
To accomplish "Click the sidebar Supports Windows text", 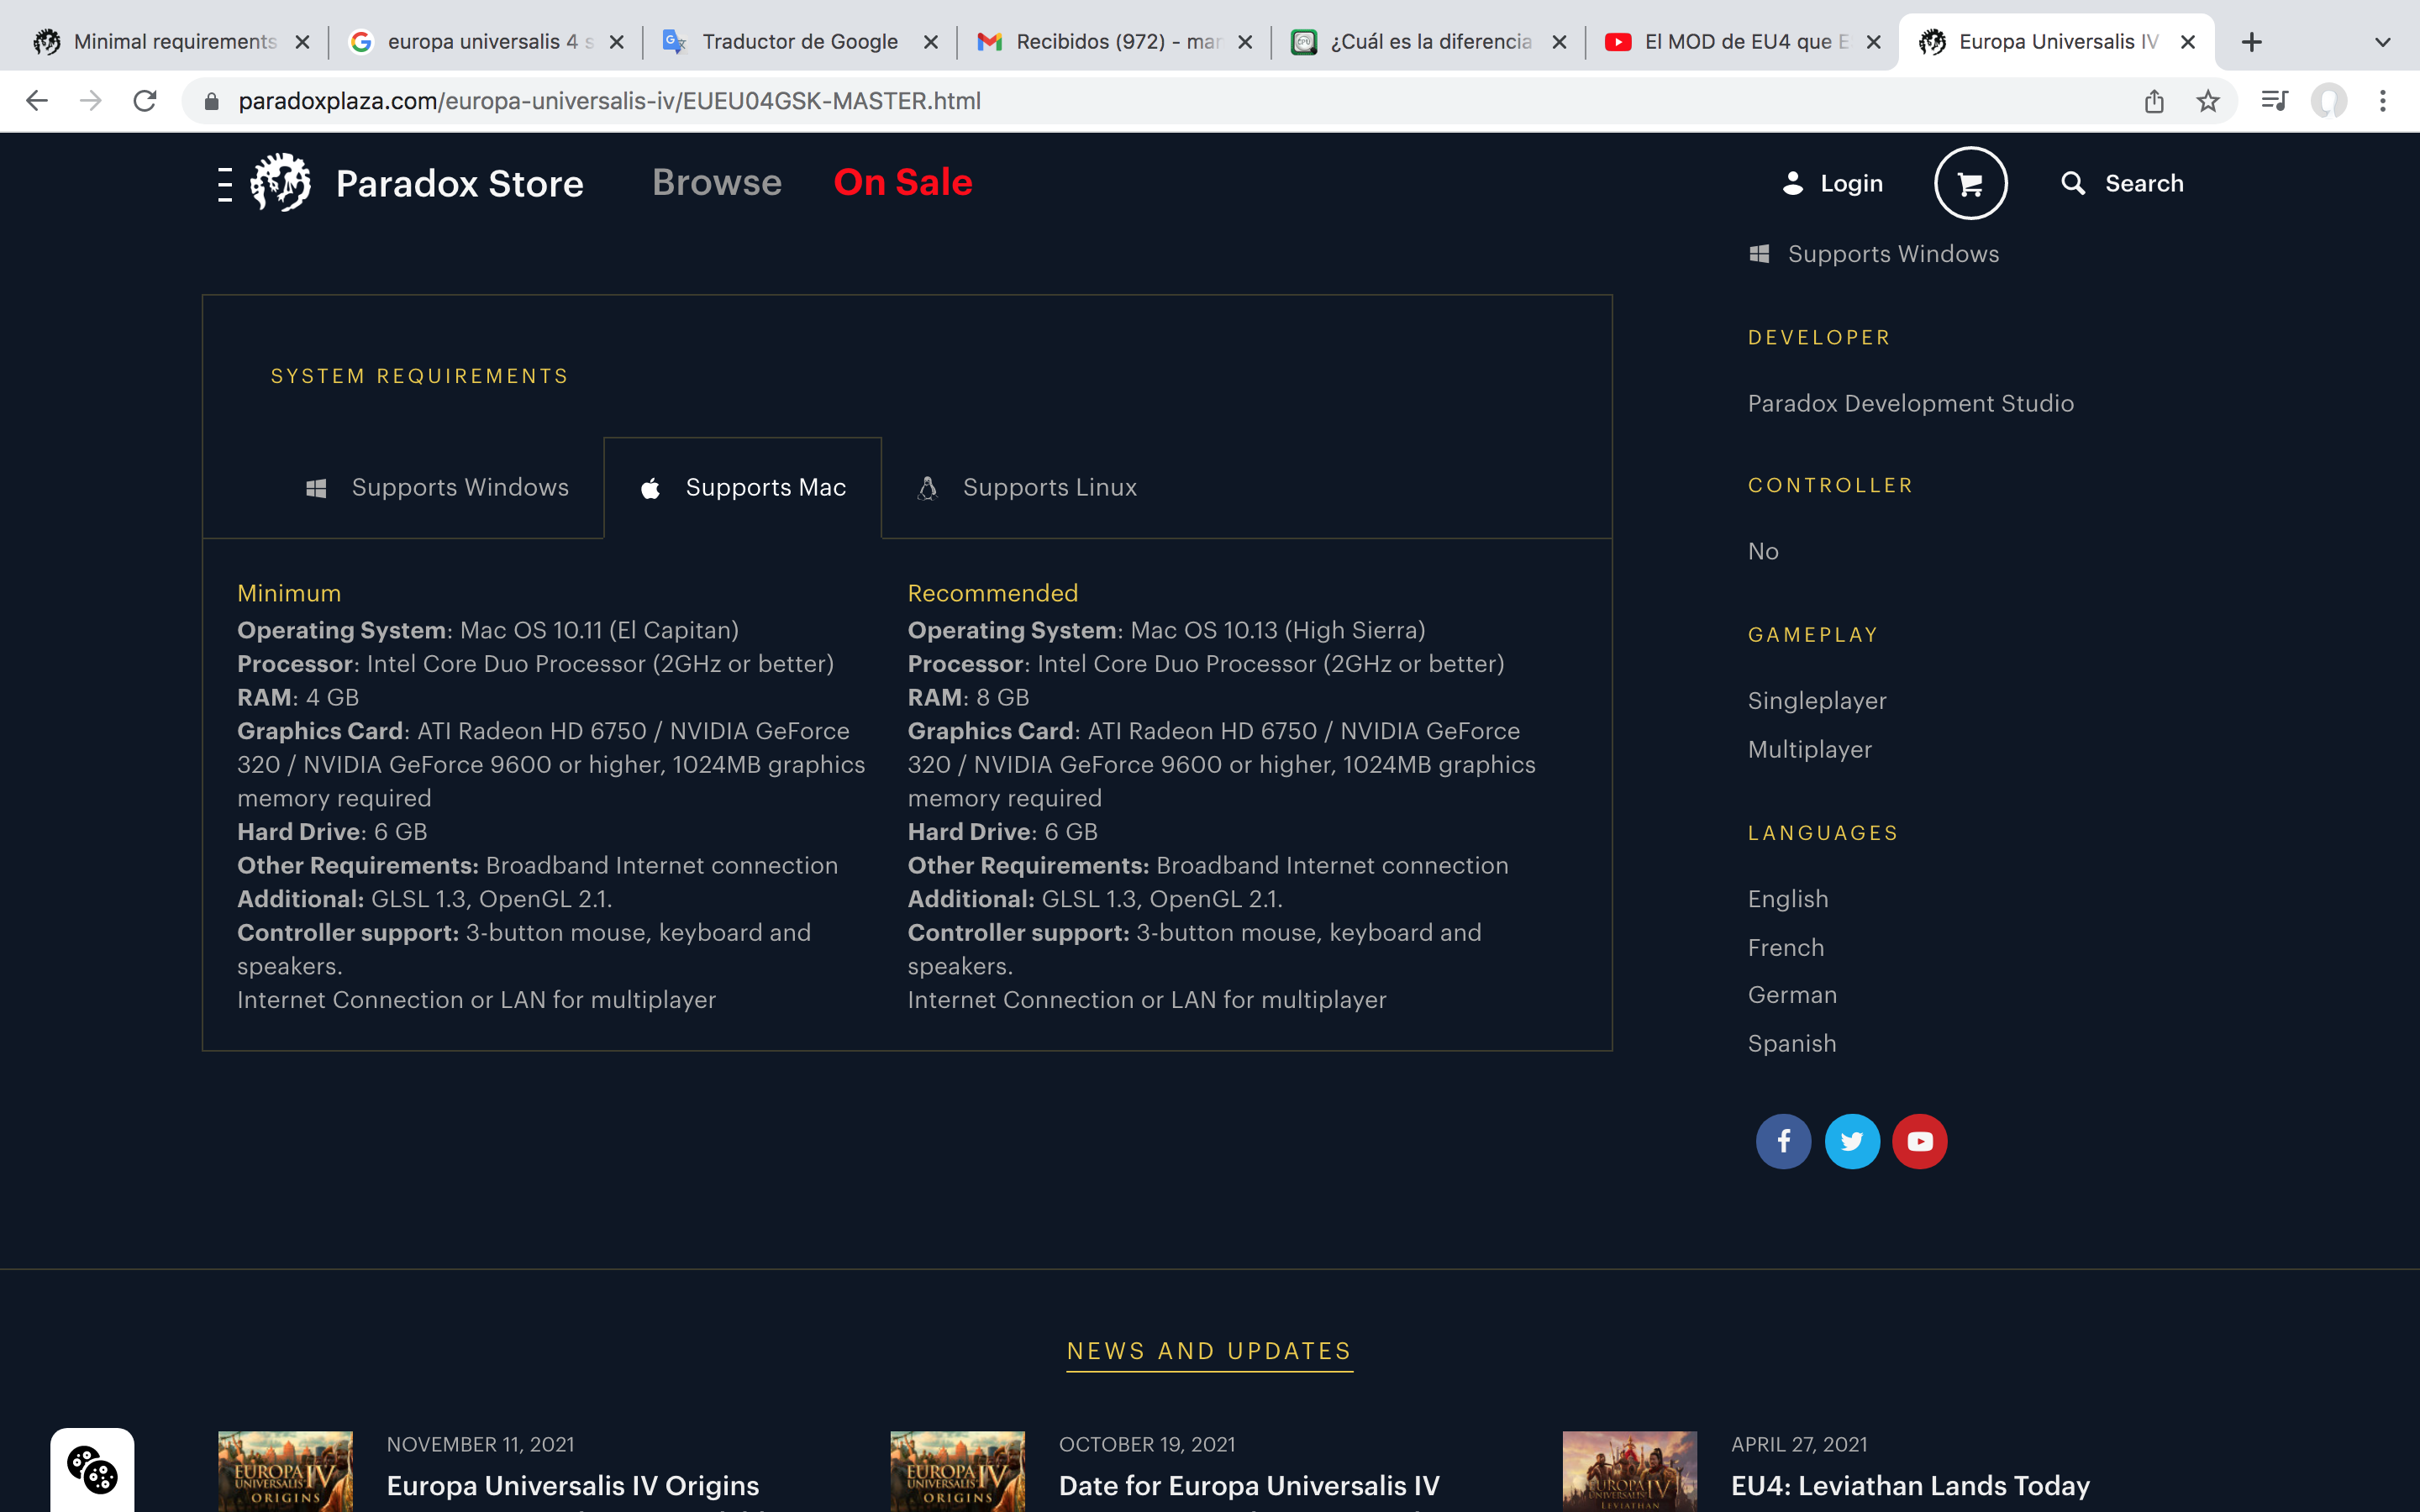I will 1893,254.
